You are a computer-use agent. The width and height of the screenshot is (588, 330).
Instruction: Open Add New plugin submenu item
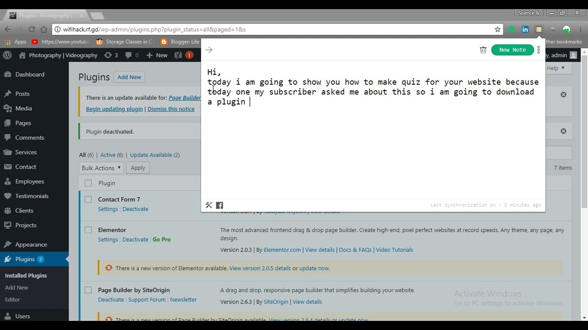pos(17,287)
